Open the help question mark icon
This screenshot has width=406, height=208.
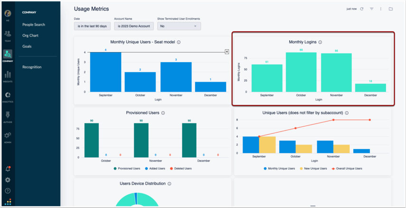pyautogui.click(x=8, y=191)
